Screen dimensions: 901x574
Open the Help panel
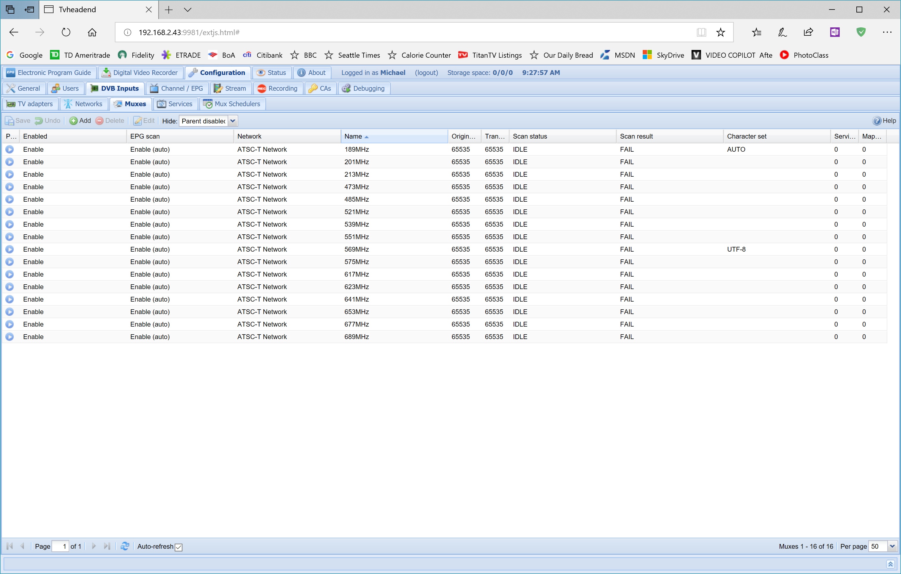(884, 121)
